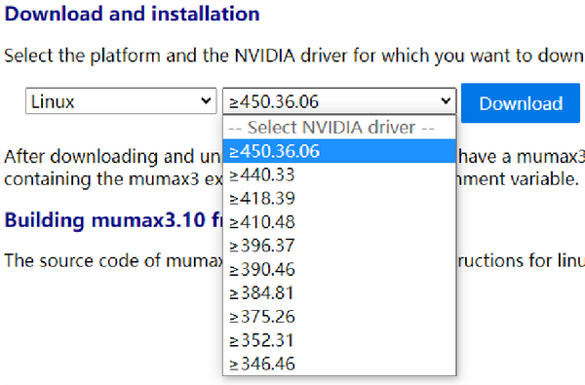Select the ≥410.48 driver version
This screenshot has height=385, width=585.
[339, 222]
